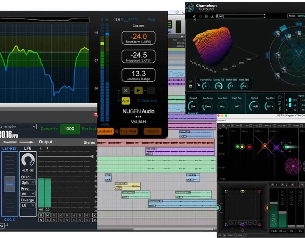Click VisLM reset X button
Screen dimensions: 305x238
[126, 90]
